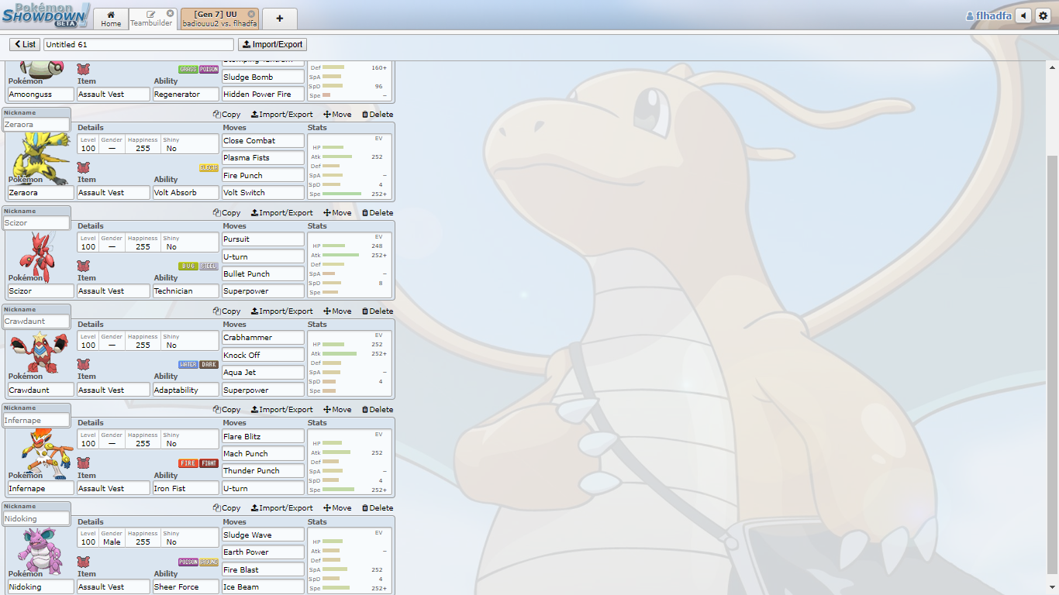Viewport: 1059px width, 595px height.
Task: Open Crawdaunt's EV stats panel
Action: pos(350,363)
